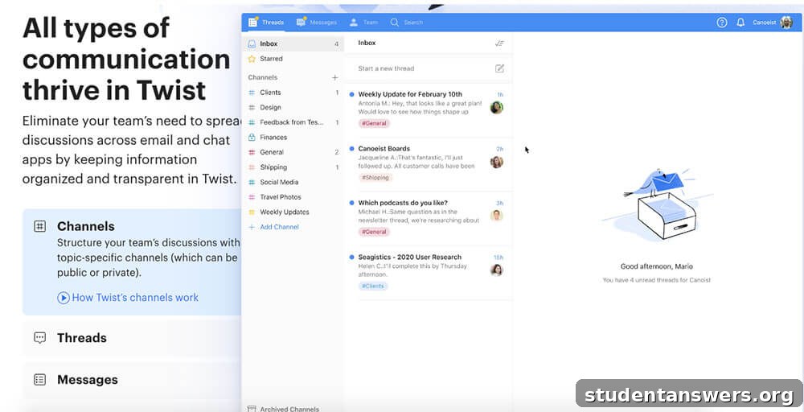The image size is (804, 412).
Task: Switch to the Messages tab
Action: point(316,23)
